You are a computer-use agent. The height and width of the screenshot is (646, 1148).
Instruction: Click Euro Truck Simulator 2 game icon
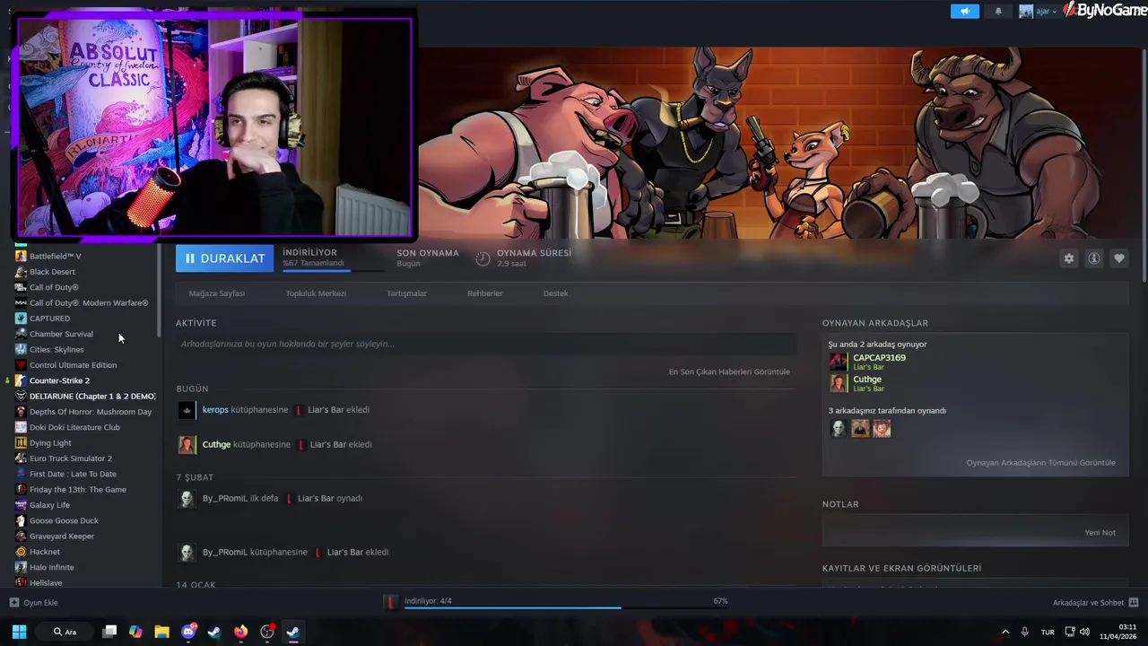coord(21,458)
